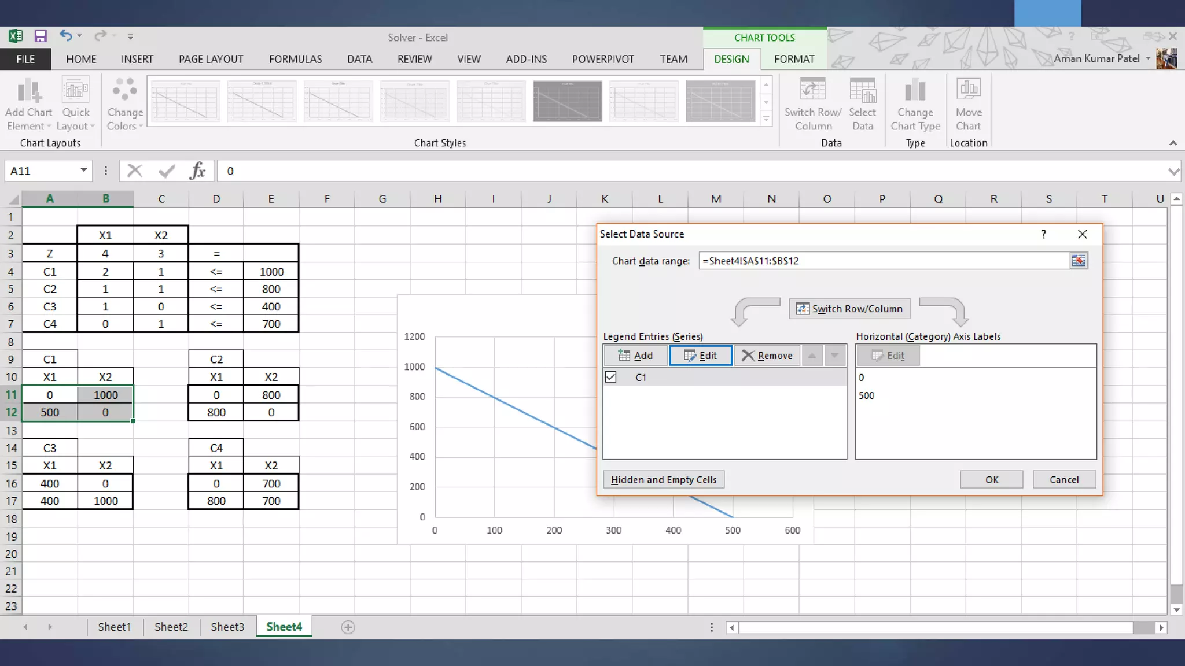The image size is (1185, 666).
Task: Click the Hidden and Empty Cells button
Action: click(664, 480)
